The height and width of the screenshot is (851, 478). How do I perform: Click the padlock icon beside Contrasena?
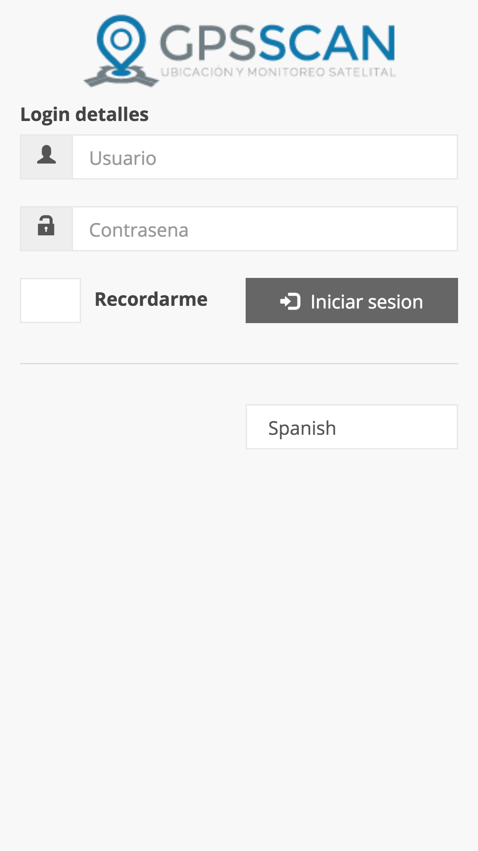point(46,226)
